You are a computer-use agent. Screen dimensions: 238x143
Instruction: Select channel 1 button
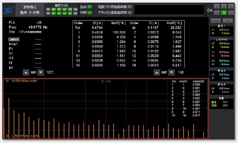(217, 6)
